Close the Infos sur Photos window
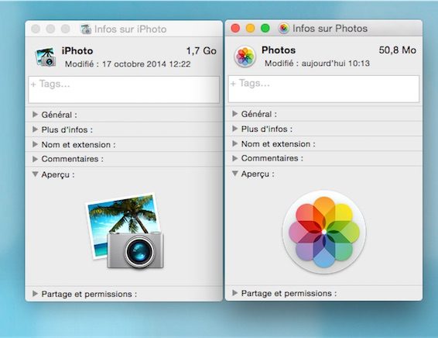Viewport: 438px width, 338px height. tap(235, 28)
